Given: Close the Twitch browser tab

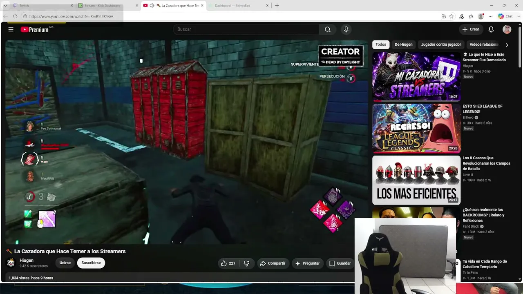Looking at the screenshot, I should [72, 6].
